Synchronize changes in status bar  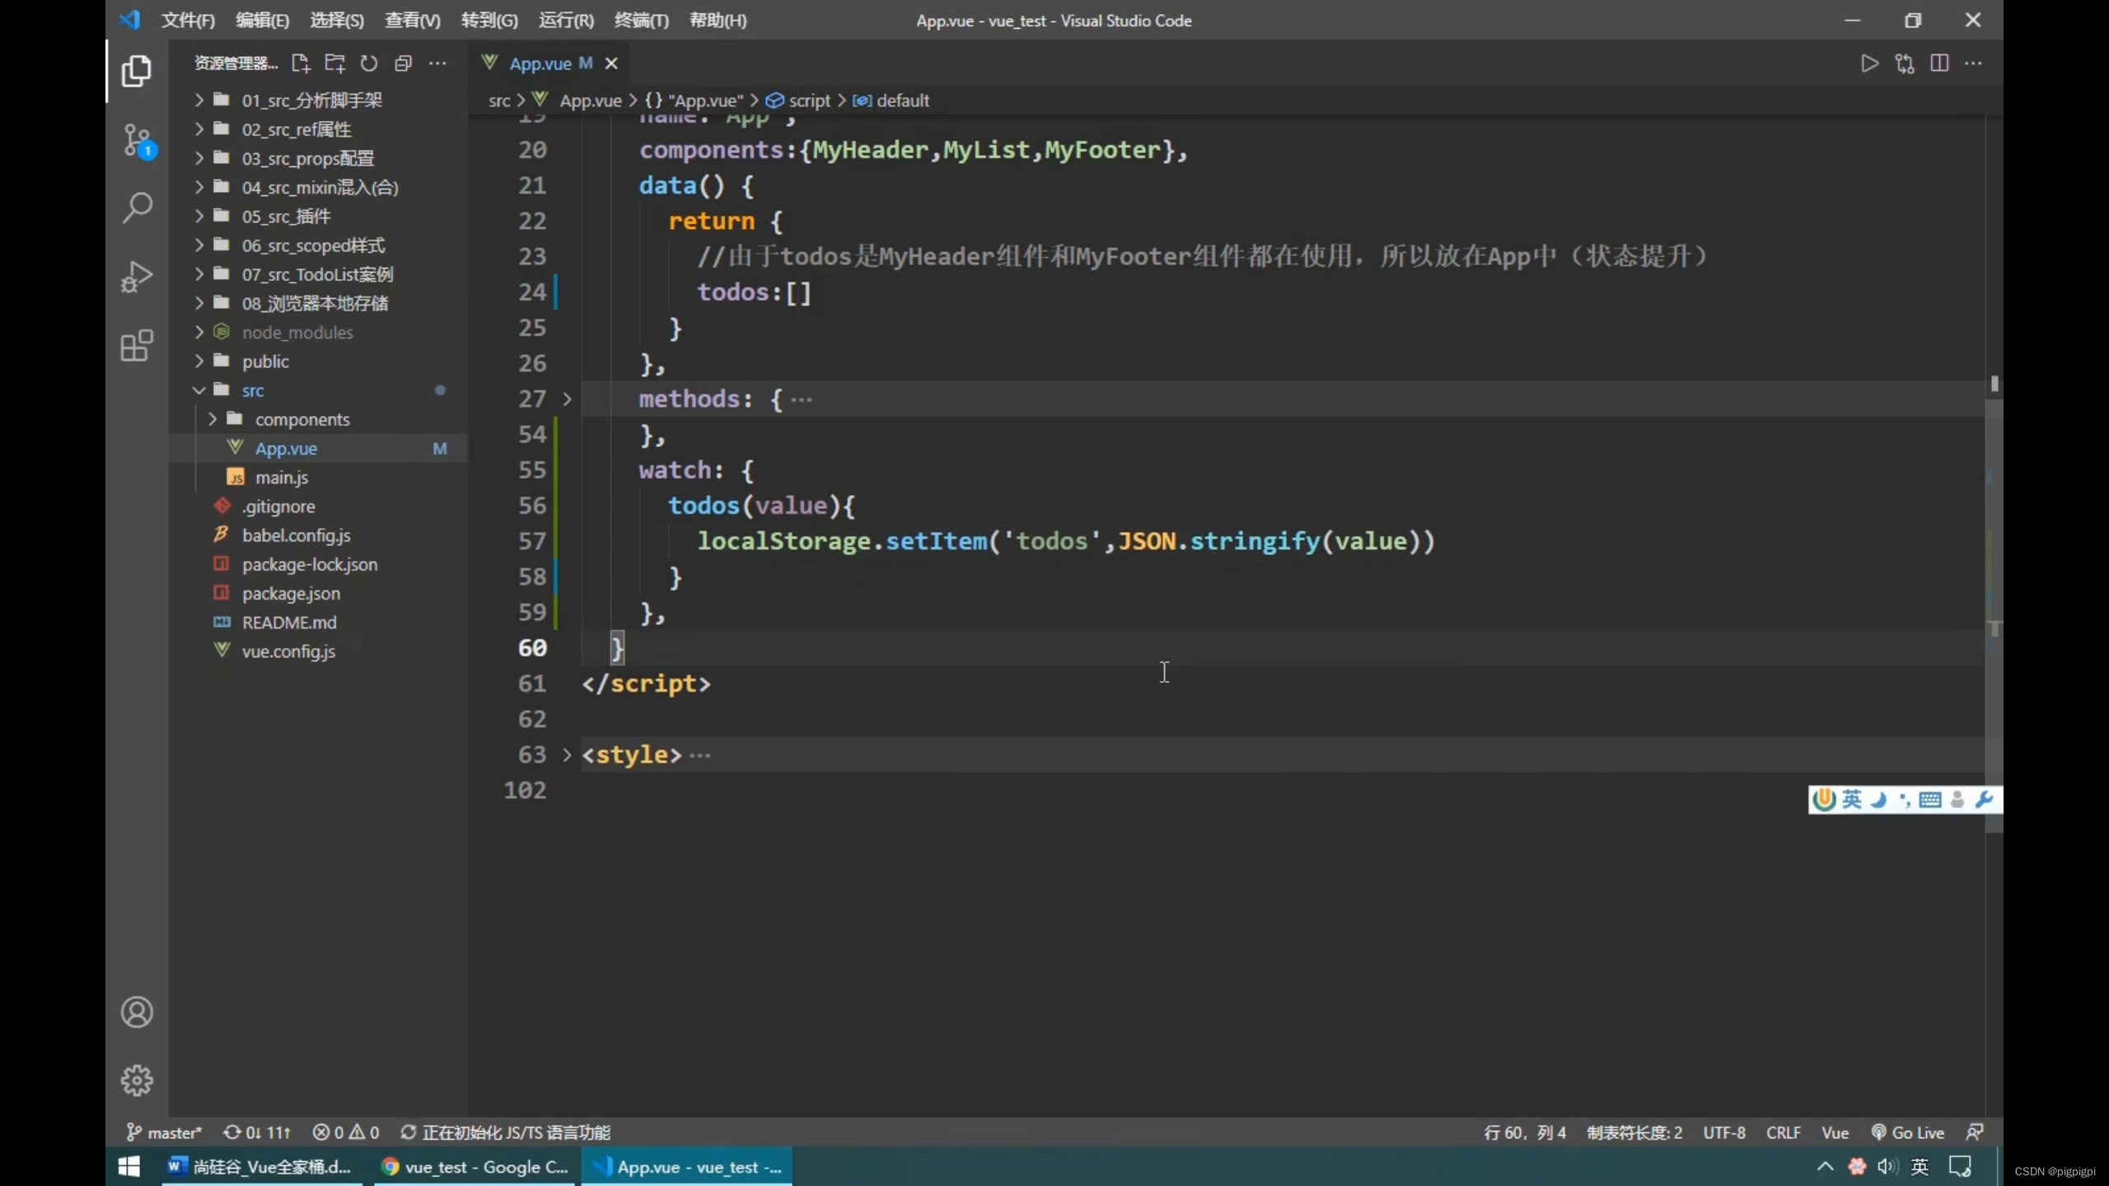(x=257, y=1132)
